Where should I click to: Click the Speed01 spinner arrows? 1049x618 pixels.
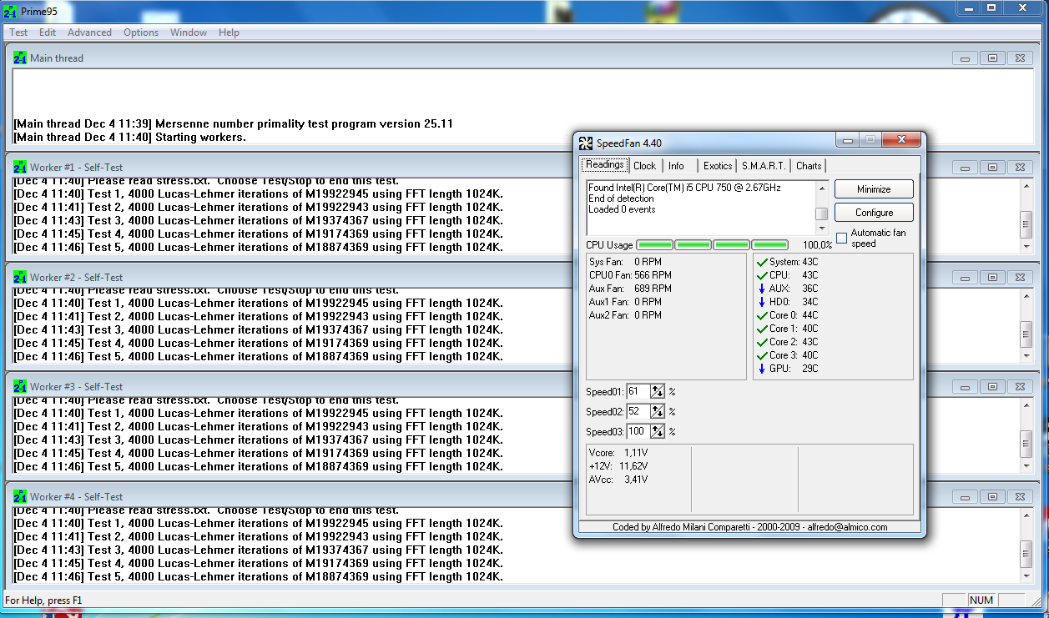coord(658,391)
